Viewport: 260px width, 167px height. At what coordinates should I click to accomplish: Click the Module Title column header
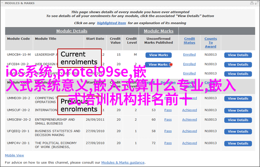tap(45, 39)
